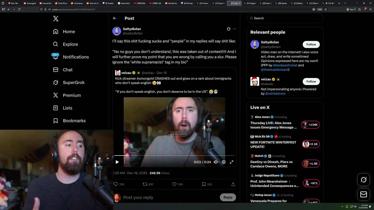Bookmark this page with the star
The image size is (374, 210).
[x=325, y=9]
